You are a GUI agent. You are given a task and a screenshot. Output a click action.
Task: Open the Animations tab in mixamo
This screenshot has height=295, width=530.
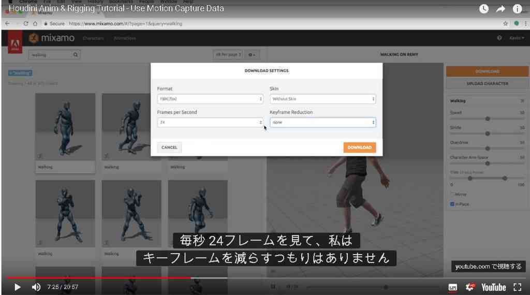pos(125,38)
